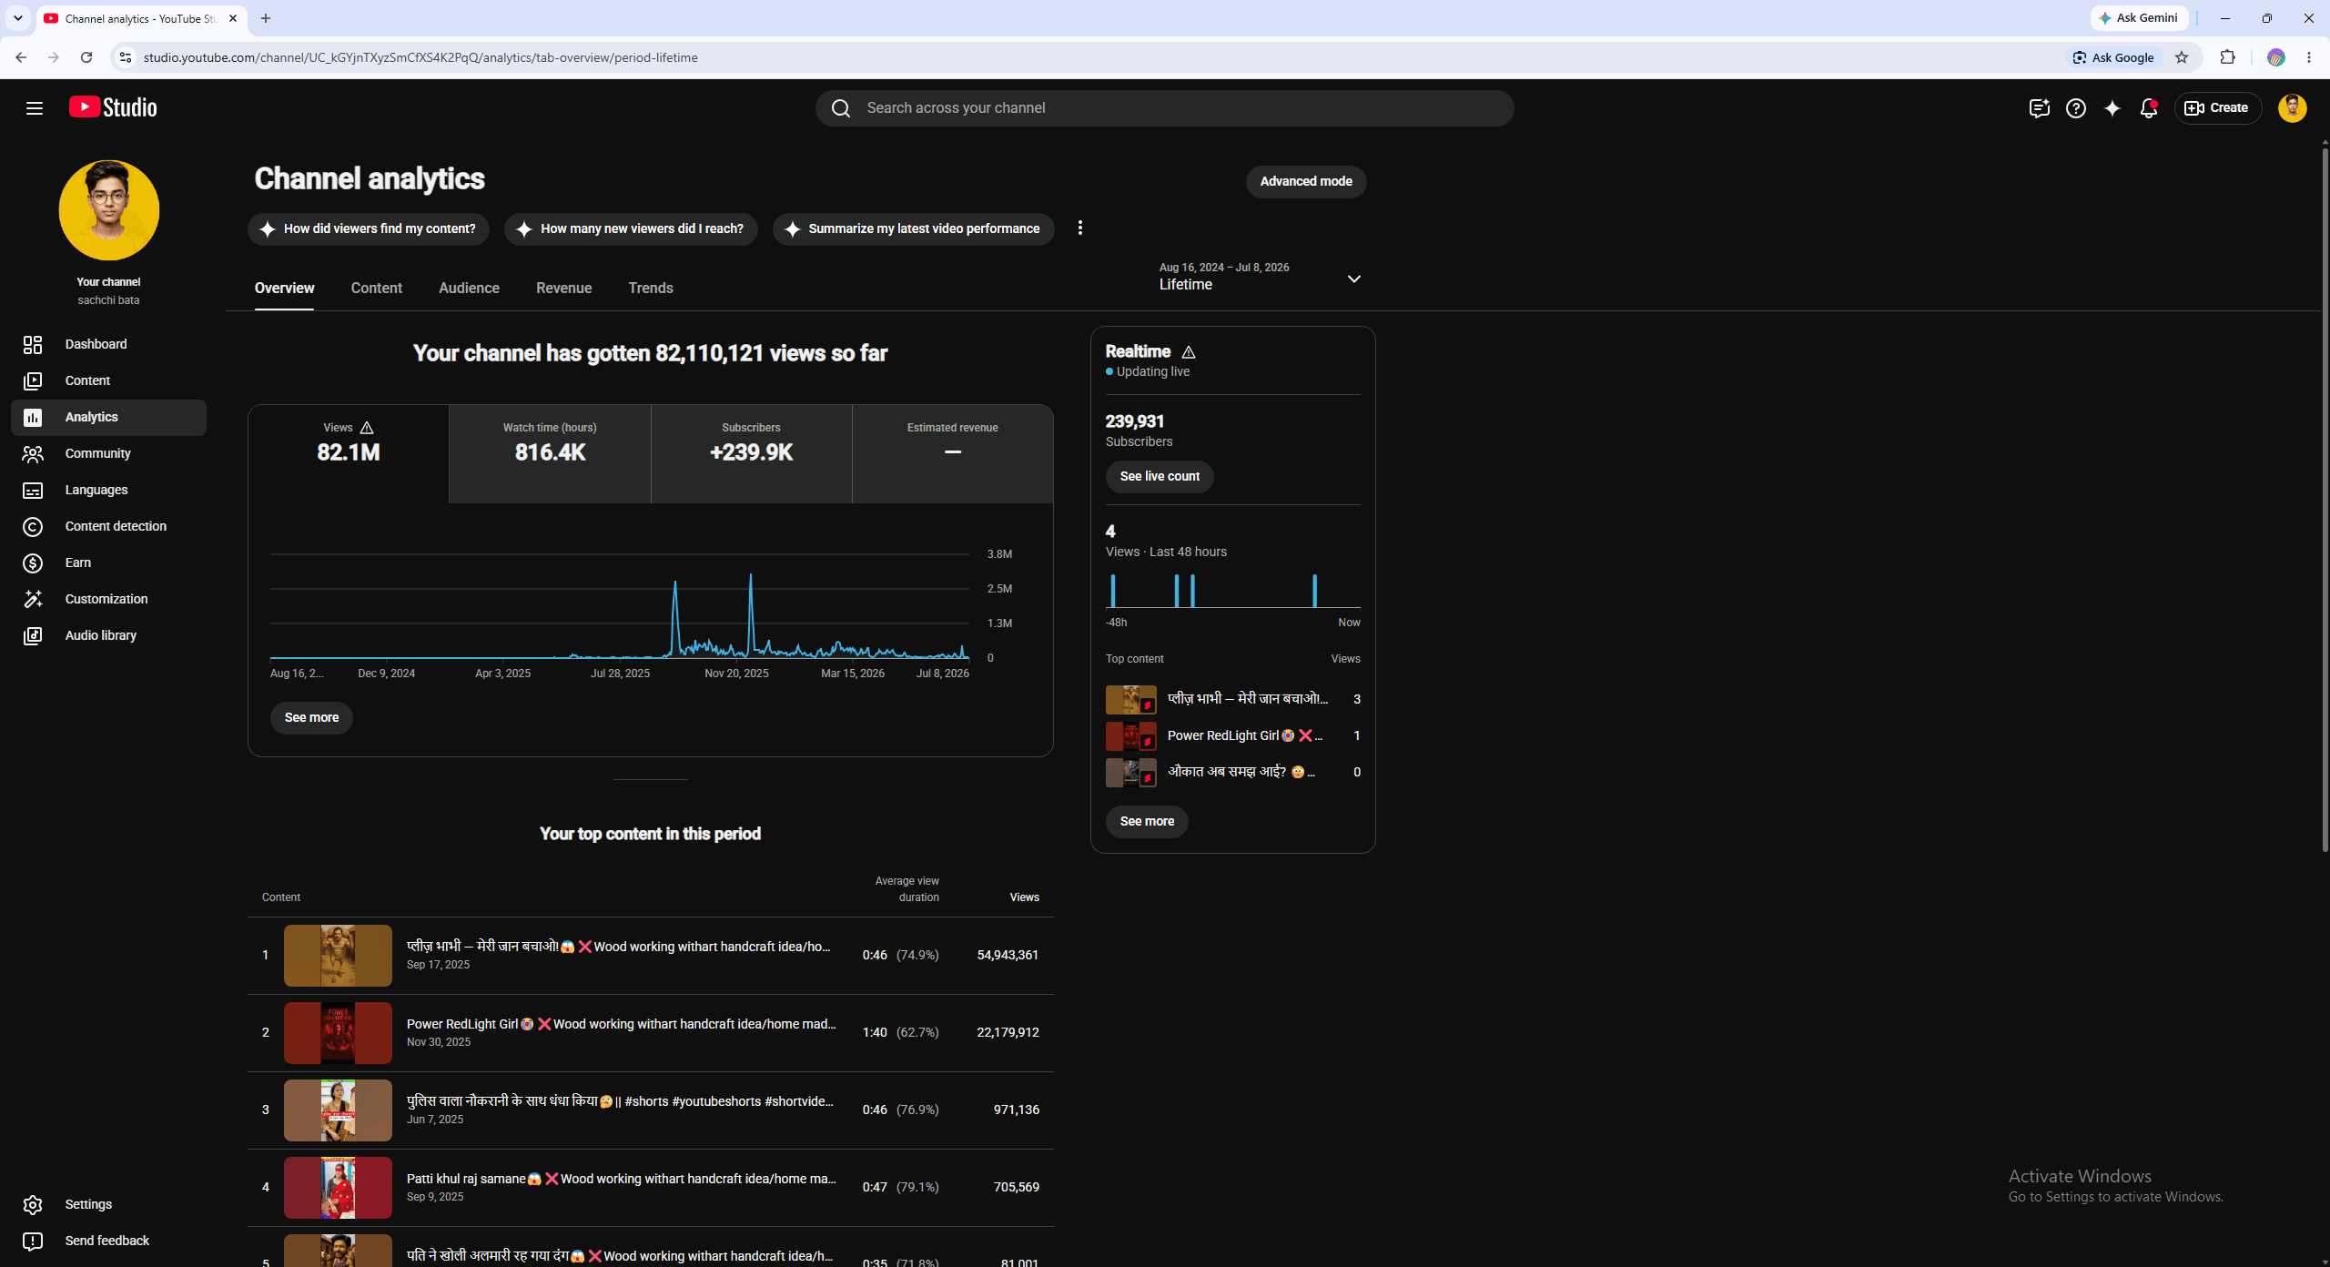Click the Dashboard sidebar icon
This screenshot has height=1267, width=2330.
pos(33,344)
